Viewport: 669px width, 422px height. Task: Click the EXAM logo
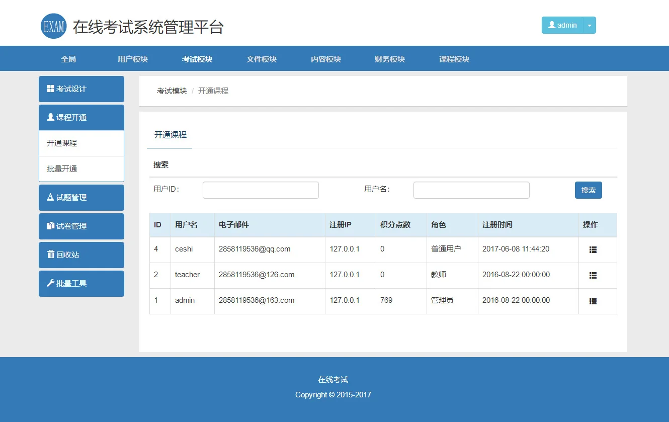tap(53, 26)
